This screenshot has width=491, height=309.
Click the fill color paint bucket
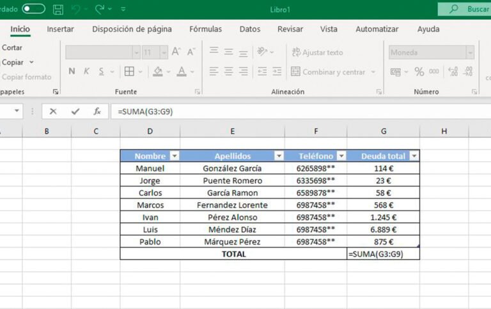(x=158, y=72)
